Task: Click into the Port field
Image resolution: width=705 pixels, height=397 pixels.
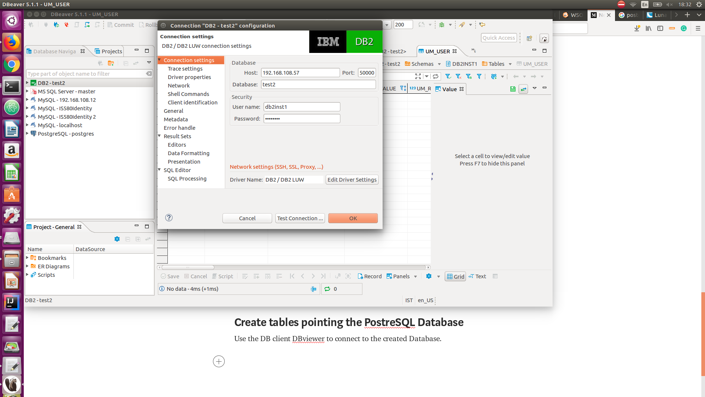Action: [x=367, y=73]
